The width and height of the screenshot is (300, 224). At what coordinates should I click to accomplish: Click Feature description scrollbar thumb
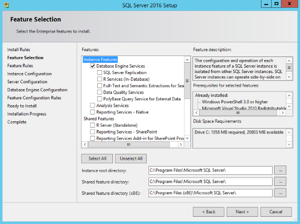click(289, 68)
